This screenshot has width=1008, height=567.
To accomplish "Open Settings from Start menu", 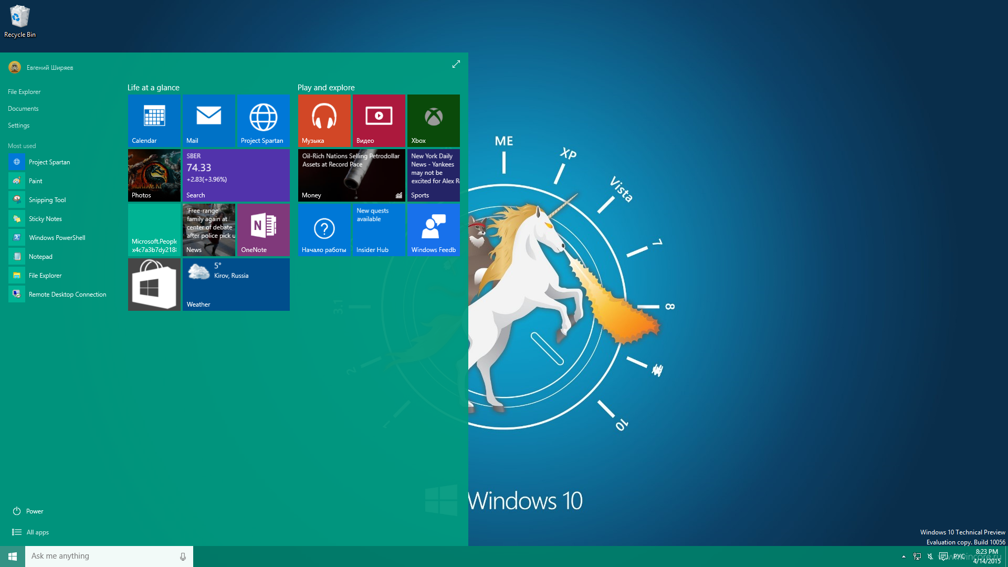I will click(18, 125).
